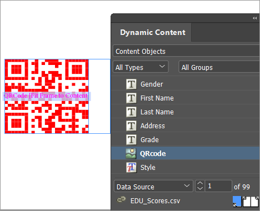Click the QRCode Fit Frame to Content label
Viewport: 260px width, 211px height.
[46, 96]
